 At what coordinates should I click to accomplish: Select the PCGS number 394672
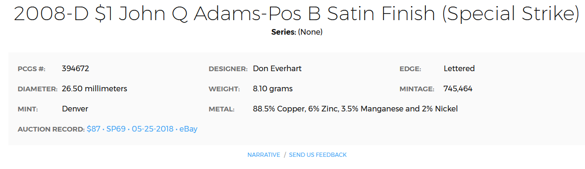(76, 69)
